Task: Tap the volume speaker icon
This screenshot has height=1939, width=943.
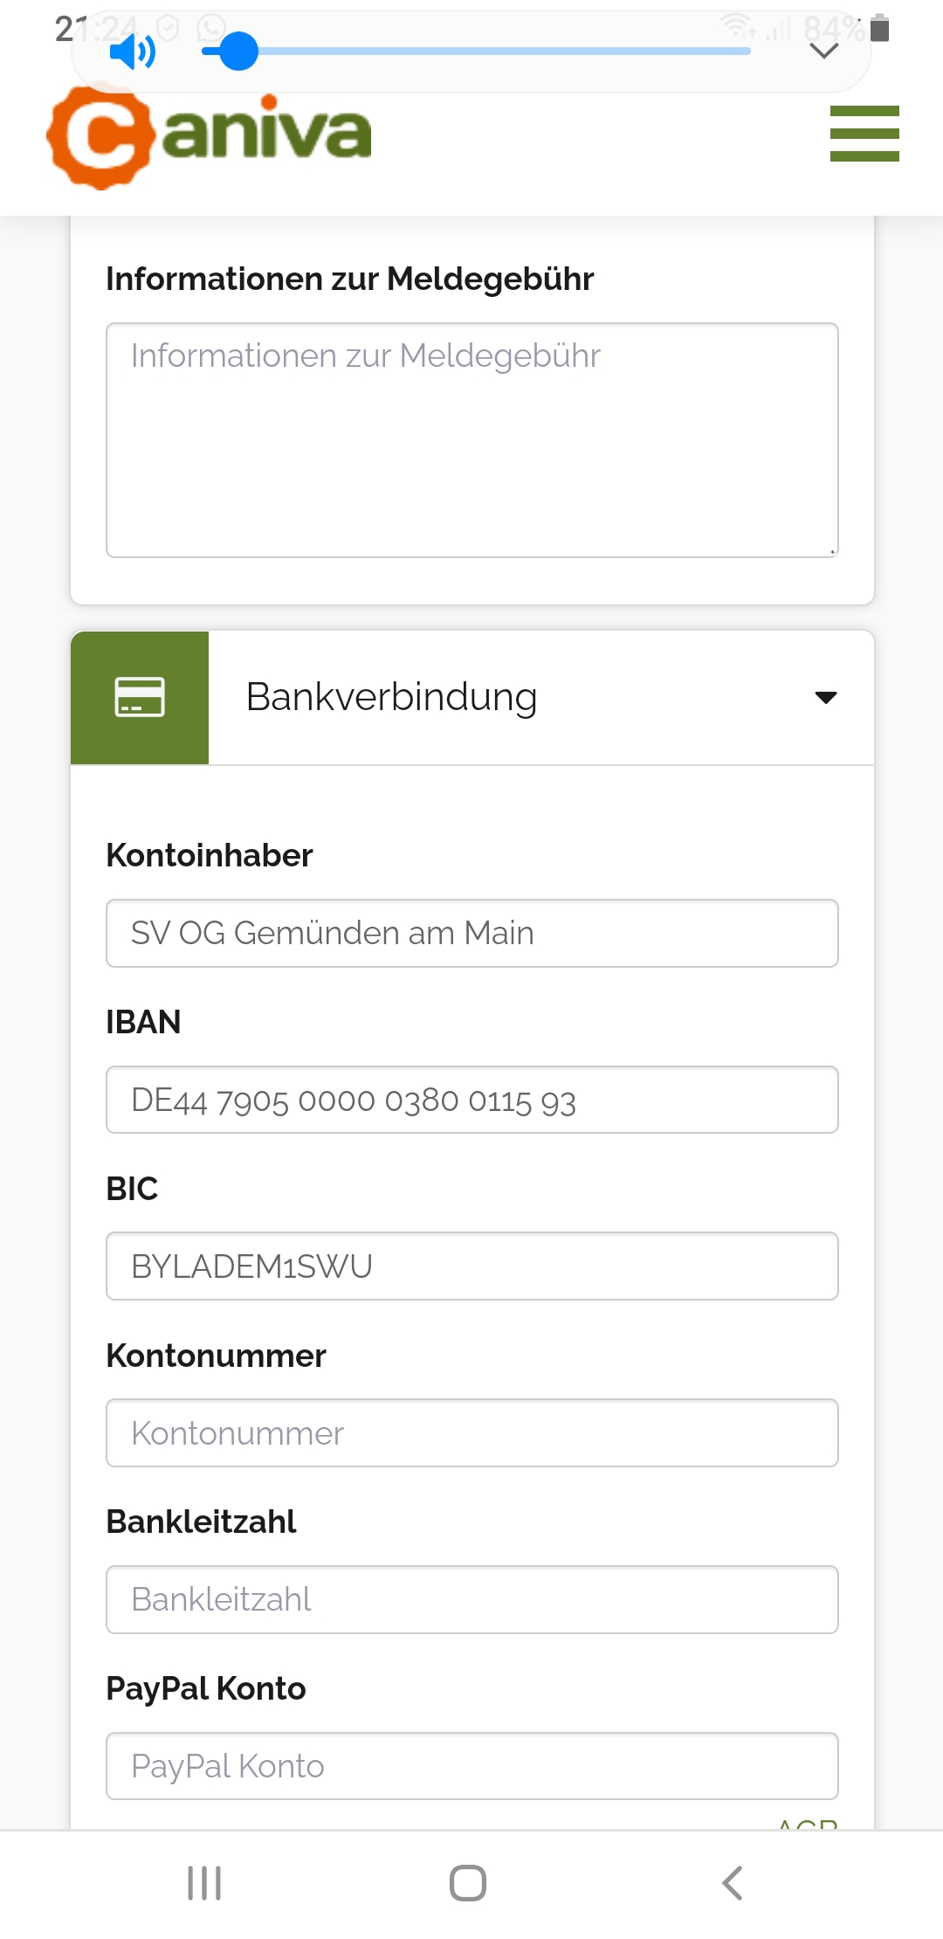Action: coord(132,52)
